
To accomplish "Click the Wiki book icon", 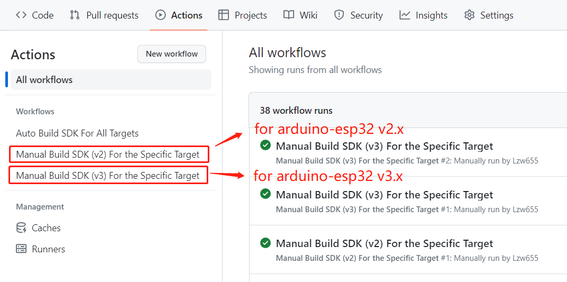I will 289,15.
